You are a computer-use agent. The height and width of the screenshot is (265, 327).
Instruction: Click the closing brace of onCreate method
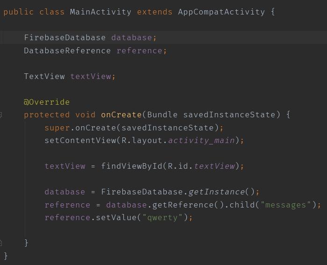point(26,243)
